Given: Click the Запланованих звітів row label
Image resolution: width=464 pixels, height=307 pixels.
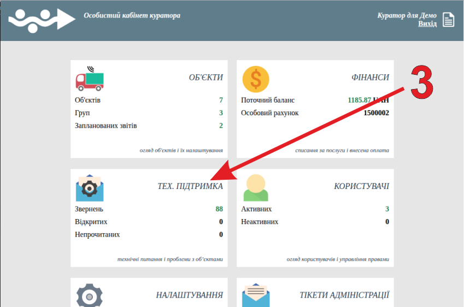Looking at the screenshot, I should coord(106,126).
